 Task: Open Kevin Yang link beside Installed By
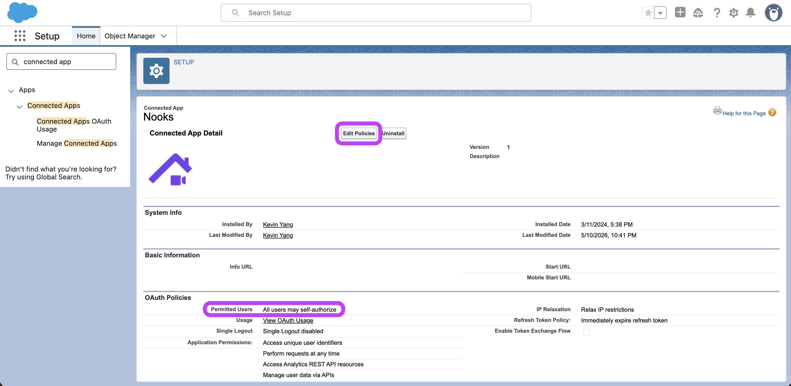click(278, 225)
